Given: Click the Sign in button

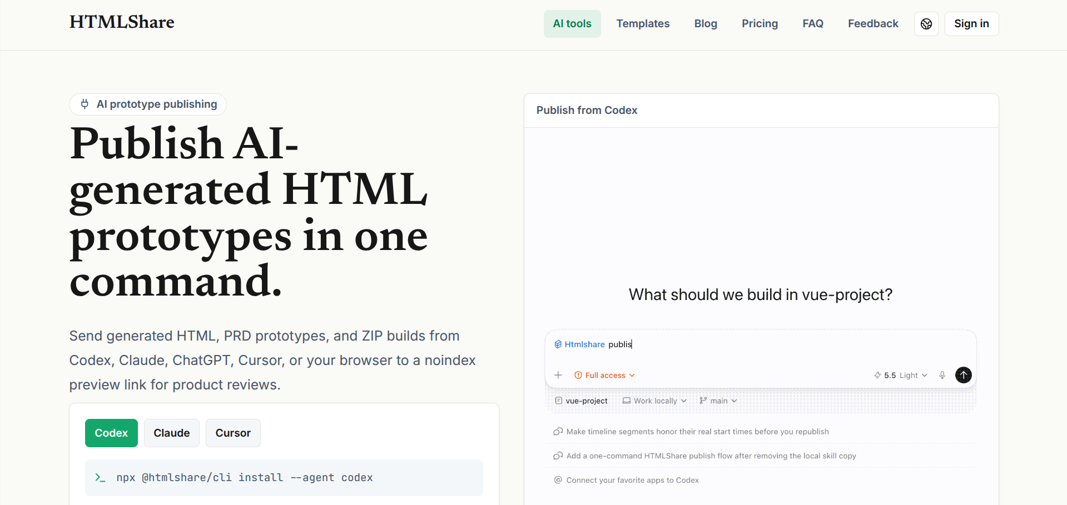Looking at the screenshot, I should (971, 24).
